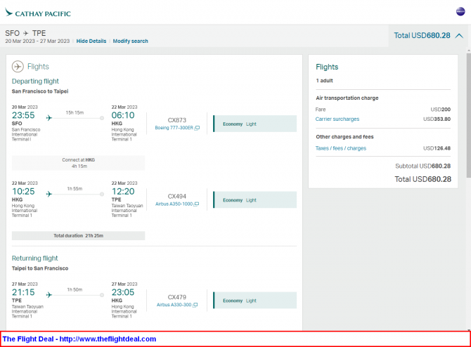The width and height of the screenshot is (471, 347).
Task: Click the Returning flight heading
Action: (x=35, y=258)
